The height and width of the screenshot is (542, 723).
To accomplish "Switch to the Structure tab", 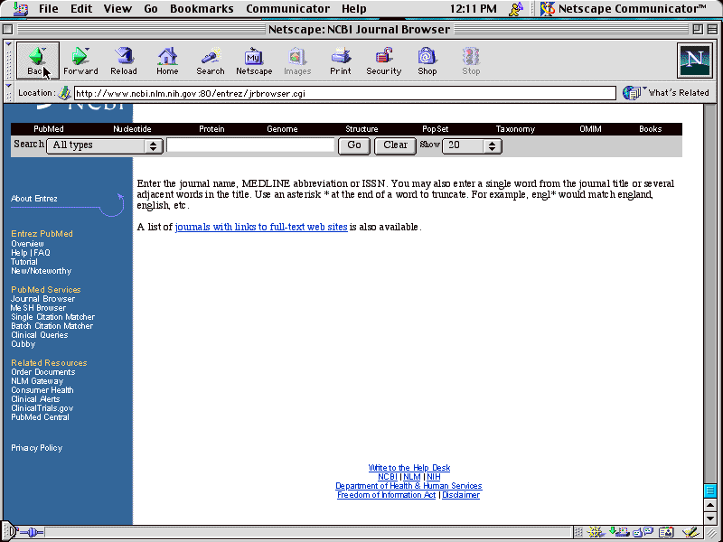I will point(361,129).
